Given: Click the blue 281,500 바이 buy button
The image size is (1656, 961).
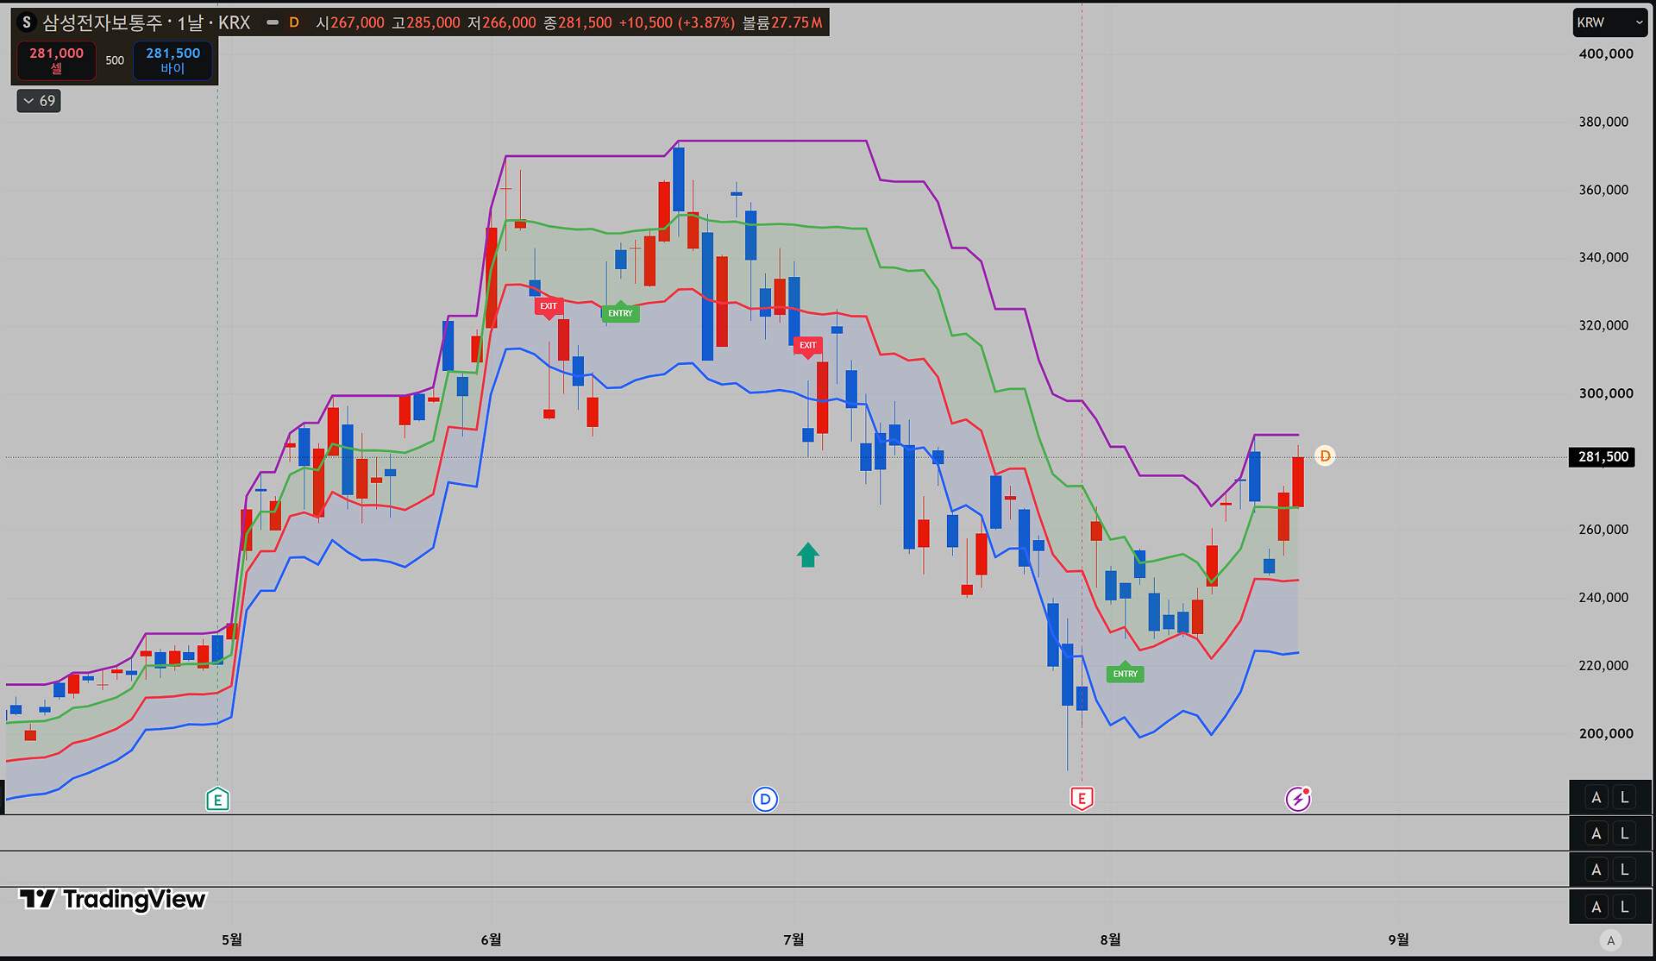Looking at the screenshot, I should click(x=172, y=60).
